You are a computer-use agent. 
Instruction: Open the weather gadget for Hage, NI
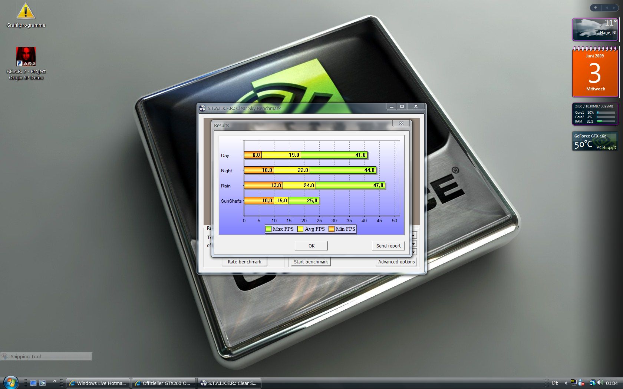click(x=595, y=29)
